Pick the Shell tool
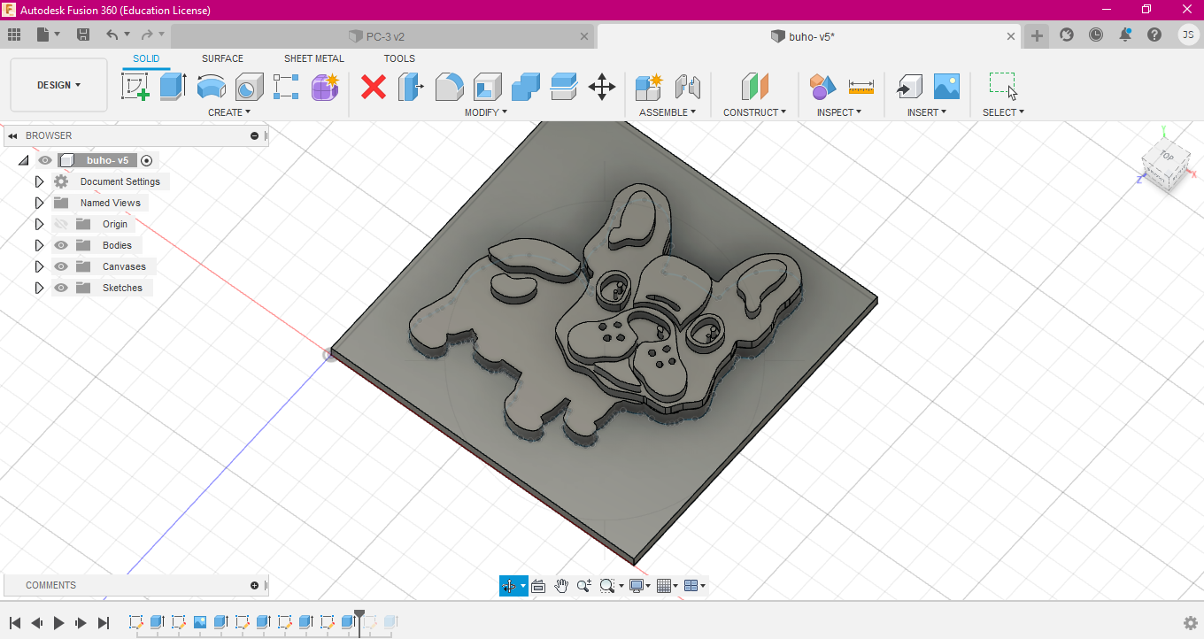The height and width of the screenshot is (639, 1204). pyautogui.click(x=487, y=87)
